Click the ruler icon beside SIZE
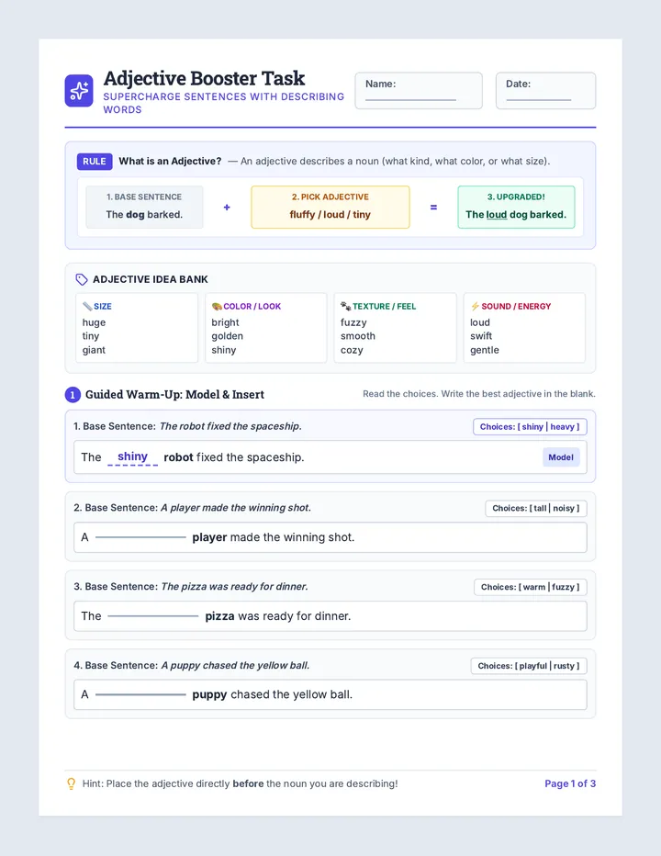The height and width of the screenshot is (856, 661). click(x=87, y=306)
